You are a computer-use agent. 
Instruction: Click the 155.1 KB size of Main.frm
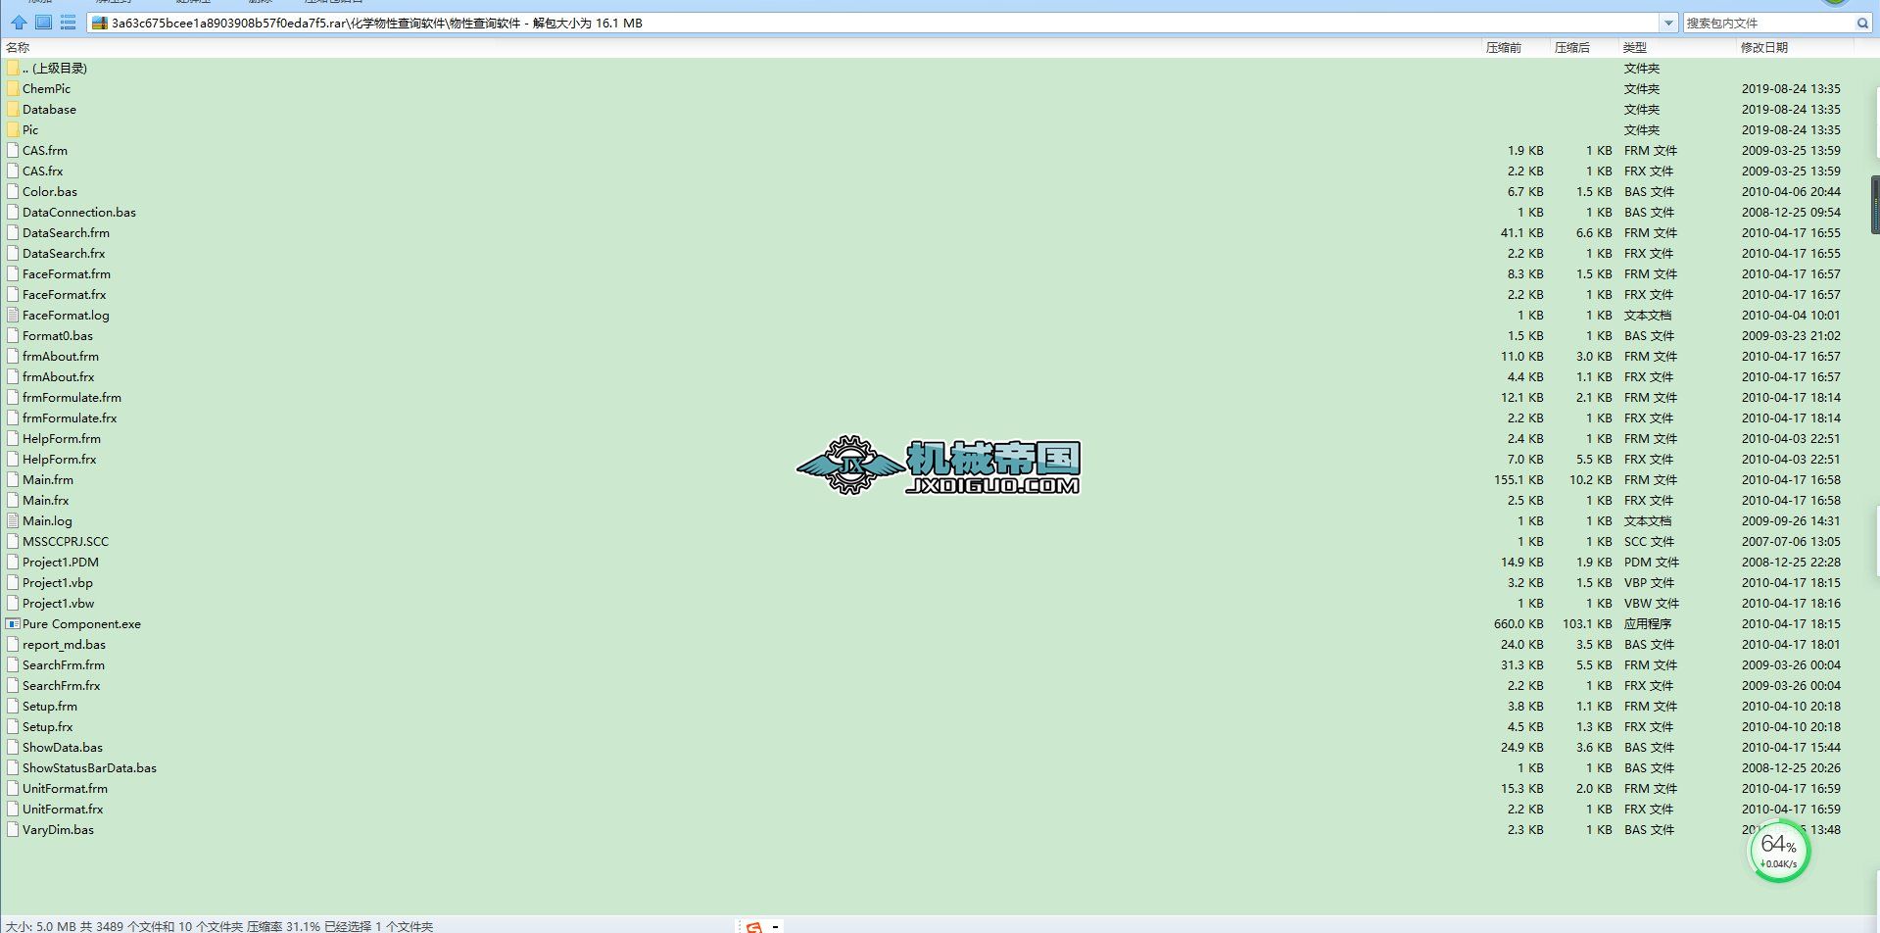(x=1518, y=479)
